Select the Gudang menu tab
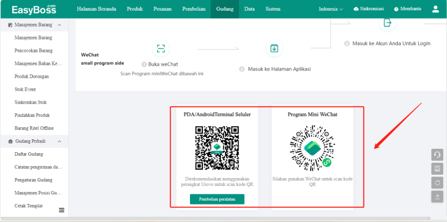The height and width of the screenshot is (222, 447). point(225,9)
